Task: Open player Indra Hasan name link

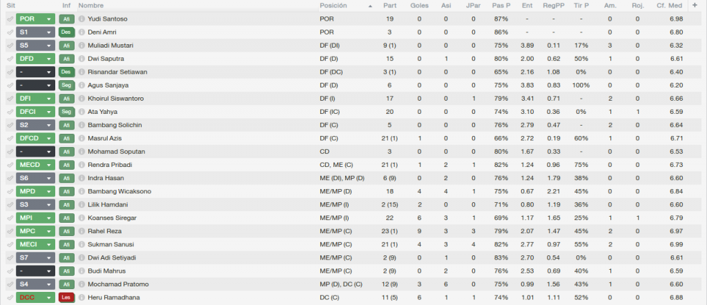Action: [106, 179]
